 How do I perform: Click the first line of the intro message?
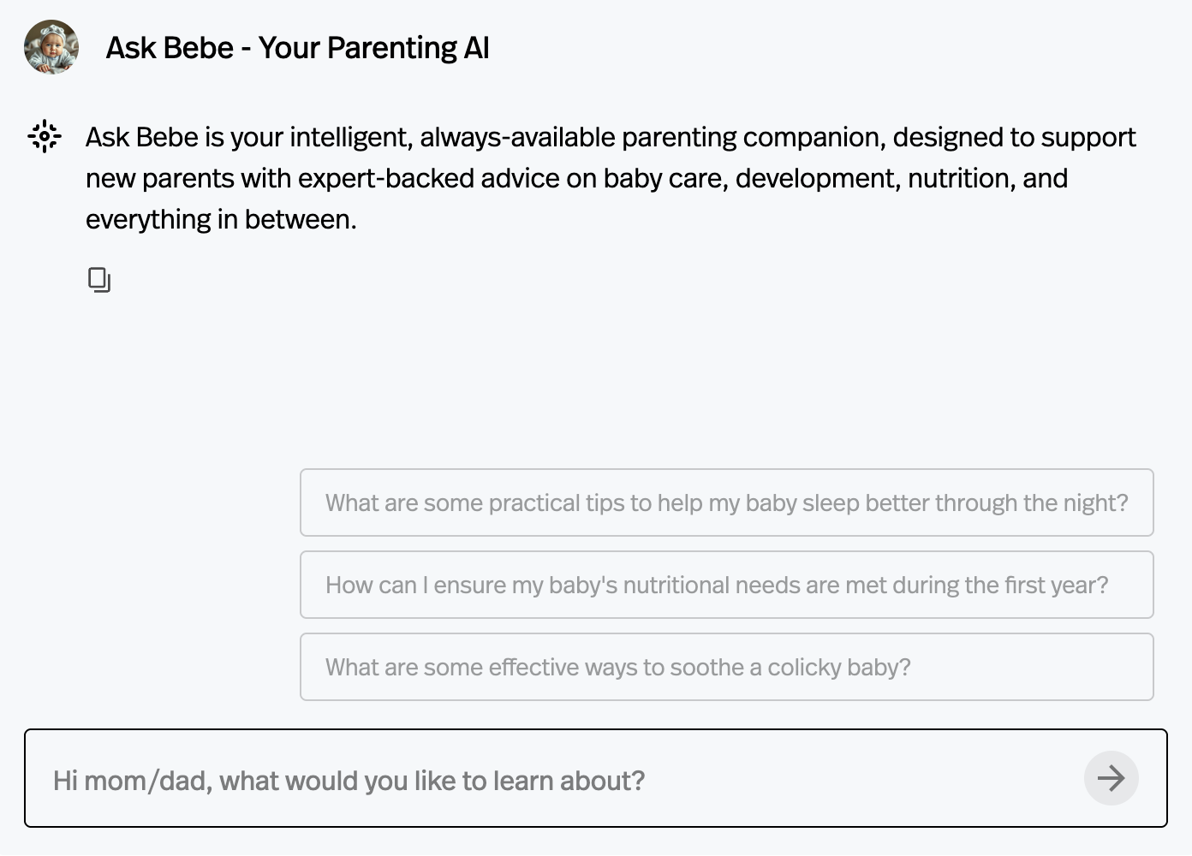pyautogui.click(x=610, y=137)
